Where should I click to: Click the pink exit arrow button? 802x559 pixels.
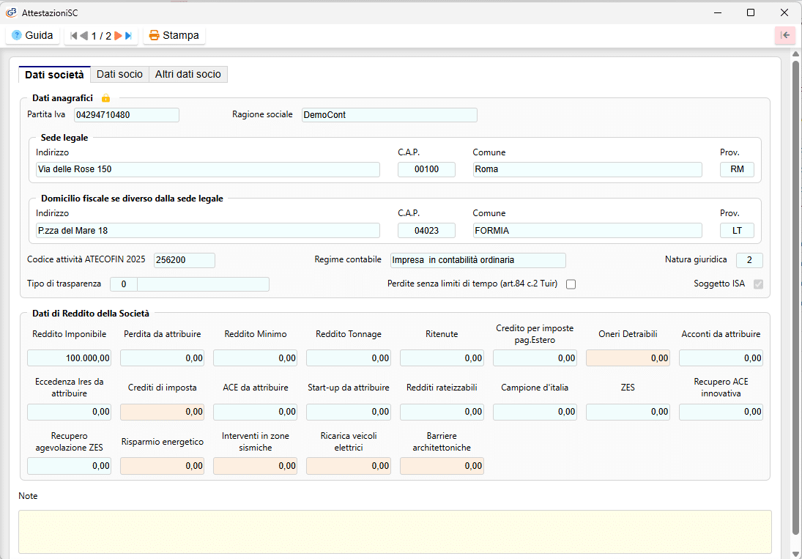pos(784,35)
